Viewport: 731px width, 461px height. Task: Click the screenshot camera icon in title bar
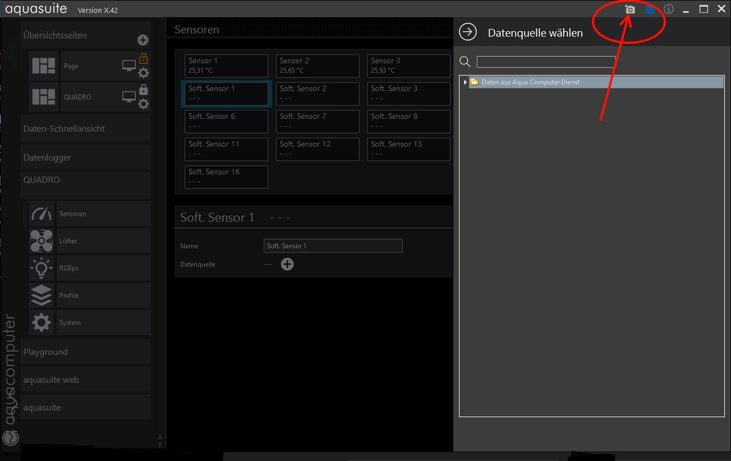click(630, 9)
